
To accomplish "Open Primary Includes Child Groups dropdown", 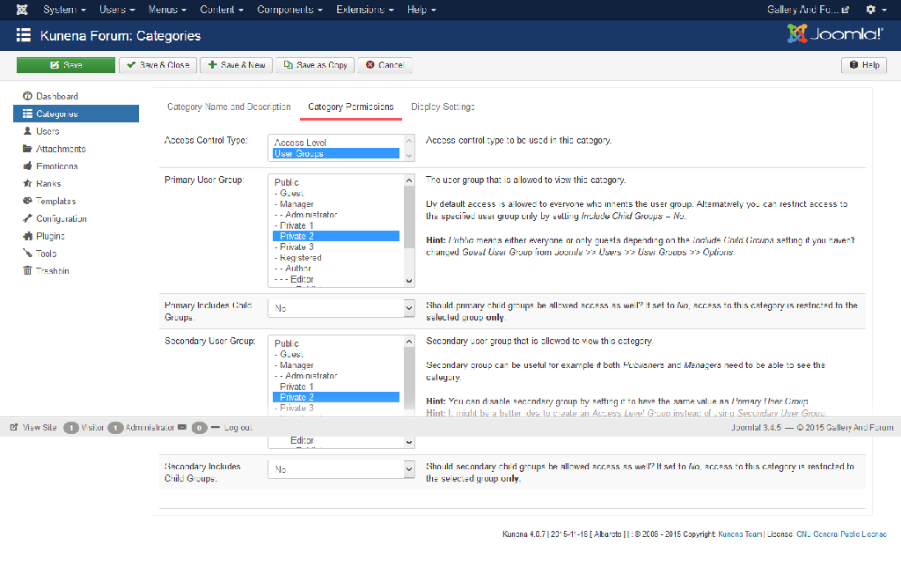I will point(341,308).
